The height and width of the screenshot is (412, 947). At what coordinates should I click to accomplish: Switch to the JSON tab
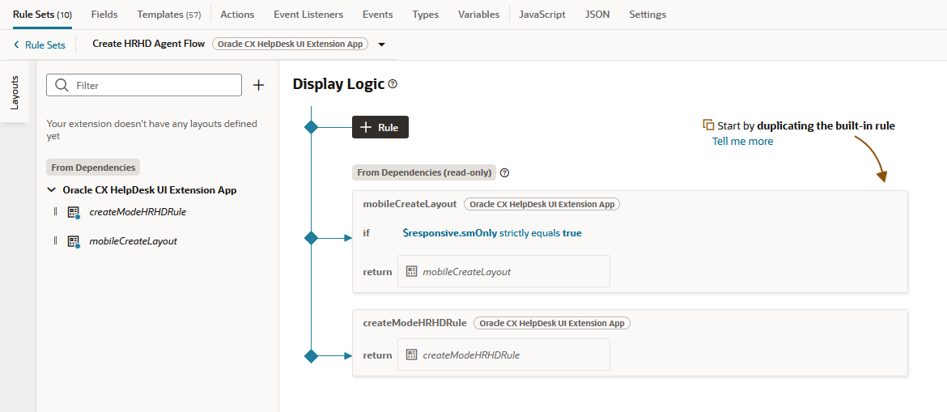point(597,15)
